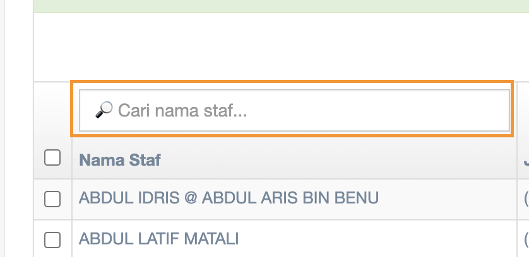Viewport: 529px width, 257px height.
Task: Click second-column cell in ABDUL LATIF MATALI row
Action: (x=525, y=239)
